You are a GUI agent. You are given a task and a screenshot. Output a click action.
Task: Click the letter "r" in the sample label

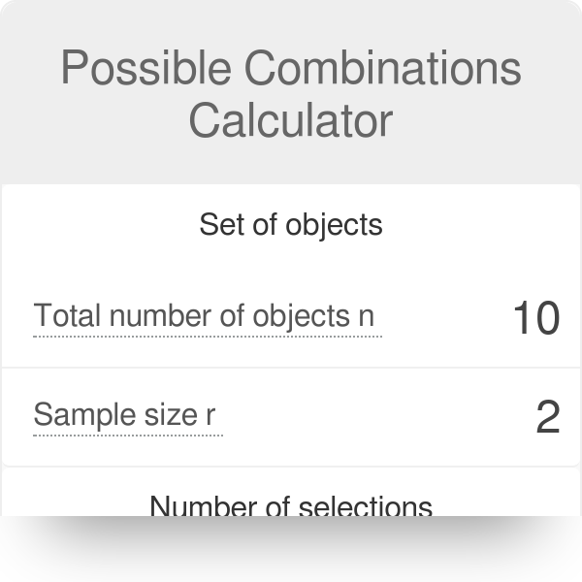[210, 415]
